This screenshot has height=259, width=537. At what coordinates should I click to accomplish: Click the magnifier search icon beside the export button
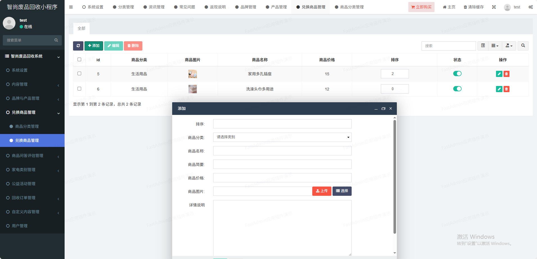click(x=523, y=46)
